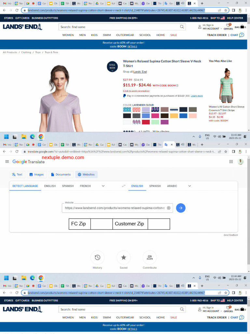Click the Chrome icon on the 11:43 AM taskbar
This screenshot has width=250, height=334.
click(x=41, y=137)
